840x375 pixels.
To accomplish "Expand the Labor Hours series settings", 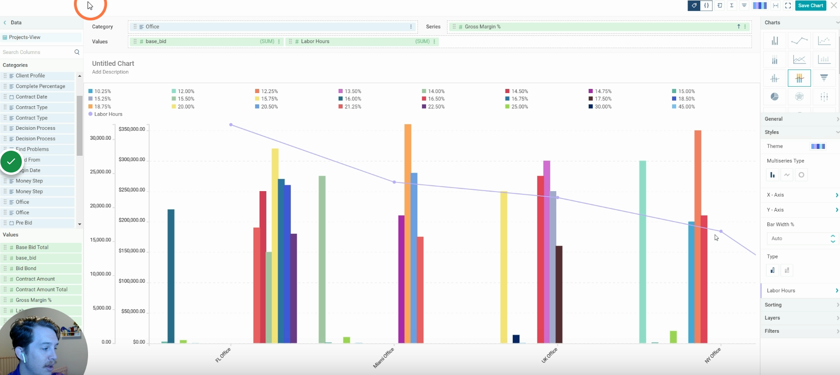I will click(x=801, y=291).
